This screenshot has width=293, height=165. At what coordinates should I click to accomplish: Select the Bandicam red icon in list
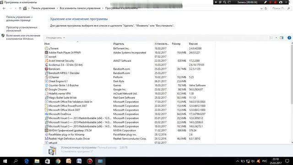[46, 69]
